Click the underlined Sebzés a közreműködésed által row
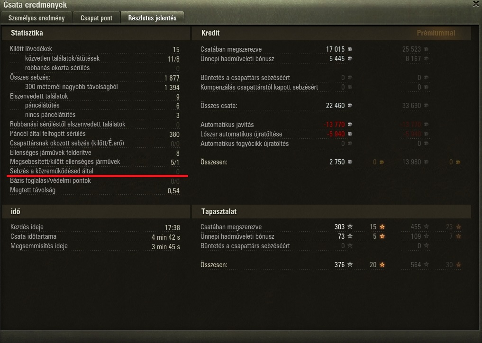This screenshot has width=482, height=343. [x=95, y=171]
